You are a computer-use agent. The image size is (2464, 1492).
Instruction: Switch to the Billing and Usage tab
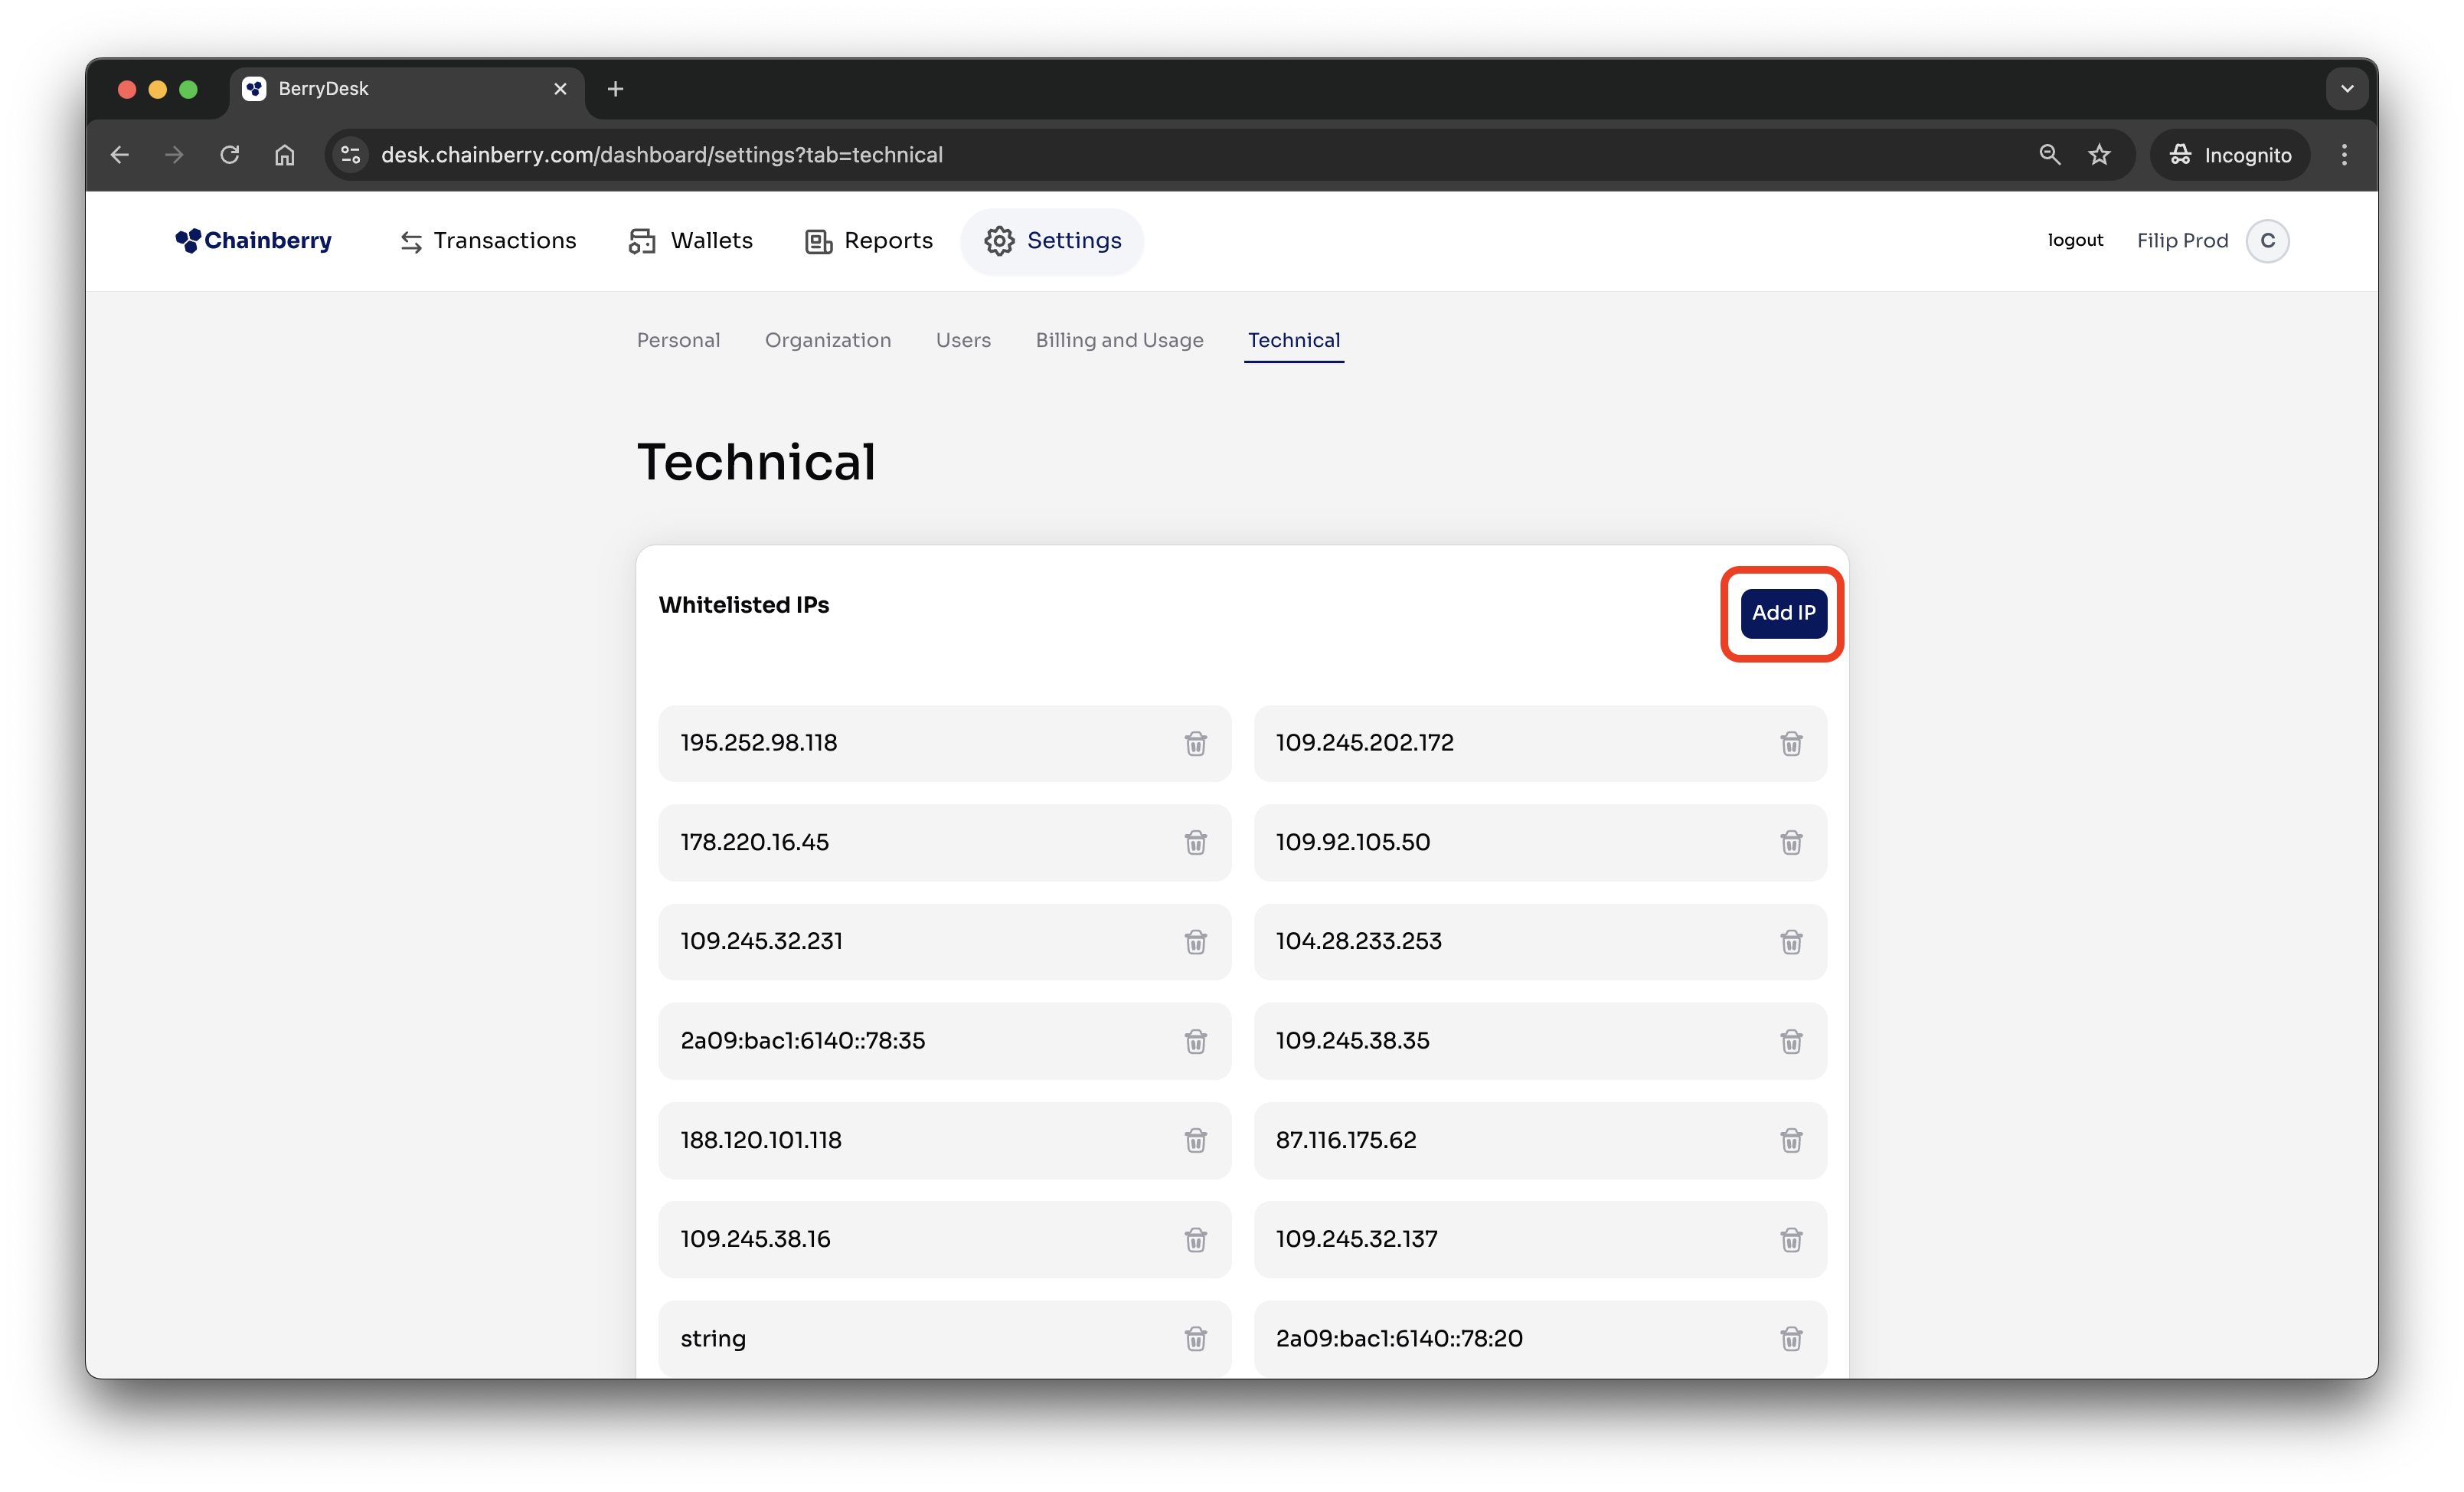(x=1119, y=340)
